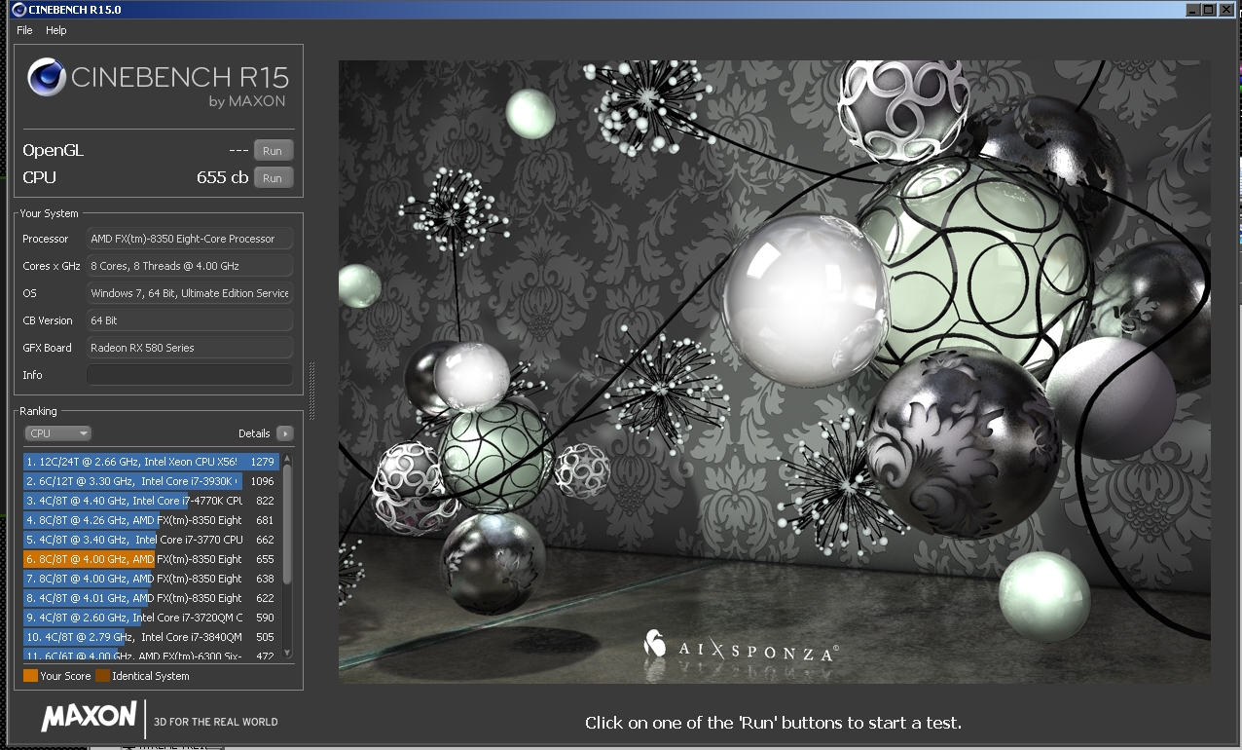Select ranking row 12C/24T Intel Xeon 1279
The width and height of the screenshot is (1242, 750).
151,462
